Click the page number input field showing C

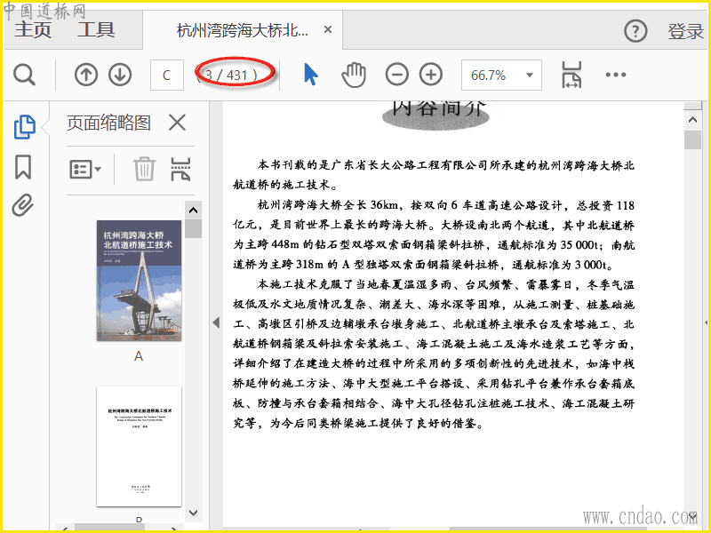coord(167,75)
